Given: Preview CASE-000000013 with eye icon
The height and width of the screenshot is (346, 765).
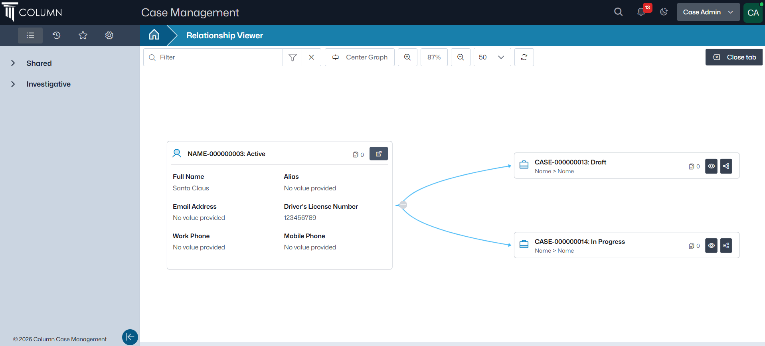Looking at the screenshot, I should tap(711, 166).
